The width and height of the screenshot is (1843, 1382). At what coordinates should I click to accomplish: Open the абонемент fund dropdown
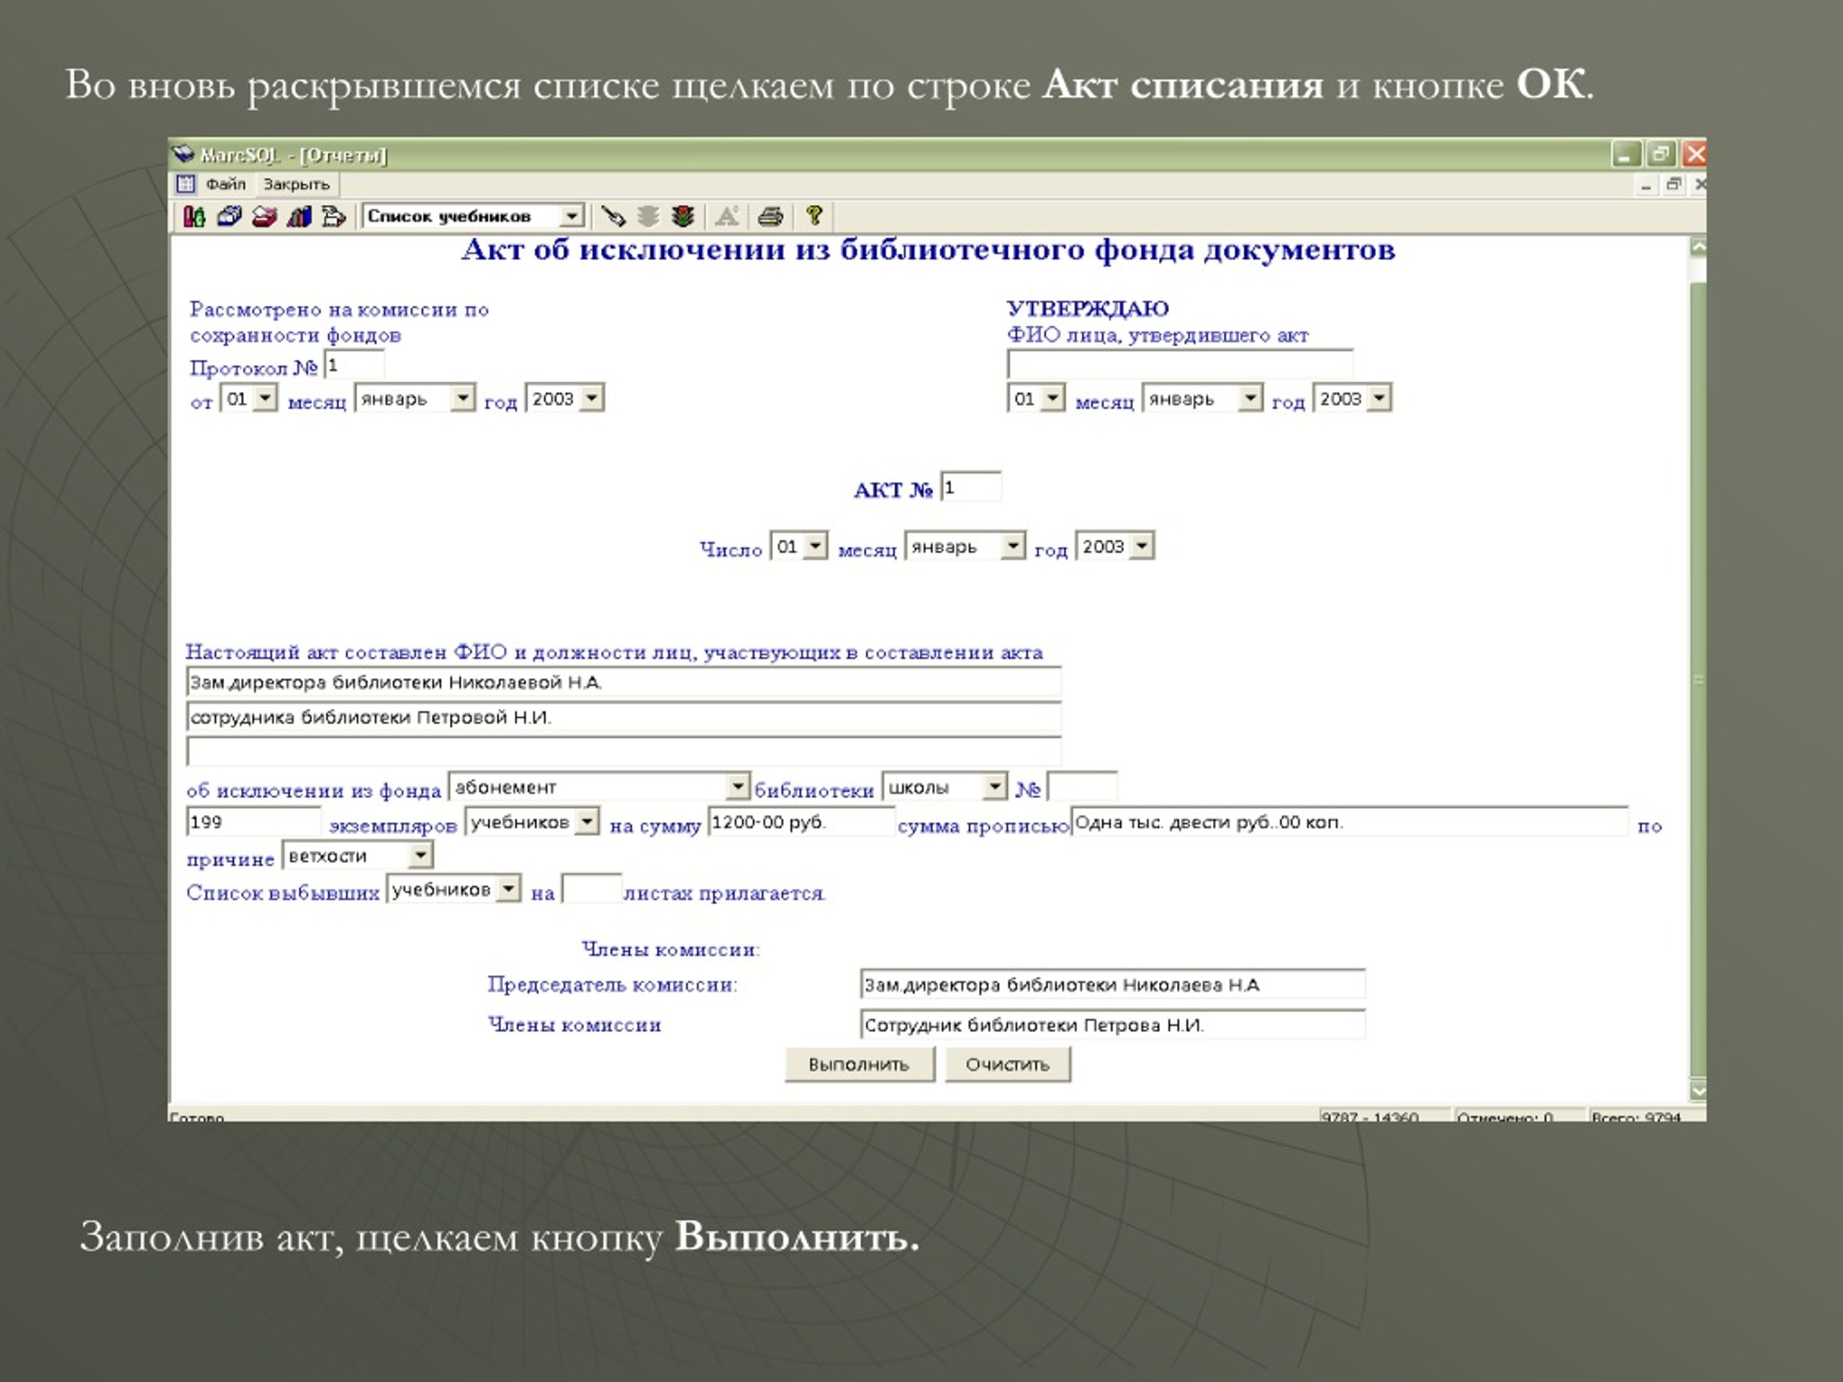[737, 787]
